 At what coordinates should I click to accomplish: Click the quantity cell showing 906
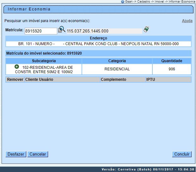172,69
